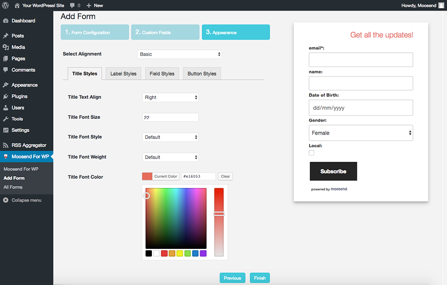Go to step 2 Custom Fields
Screen dimensions: 447x285
coord(165,32)
